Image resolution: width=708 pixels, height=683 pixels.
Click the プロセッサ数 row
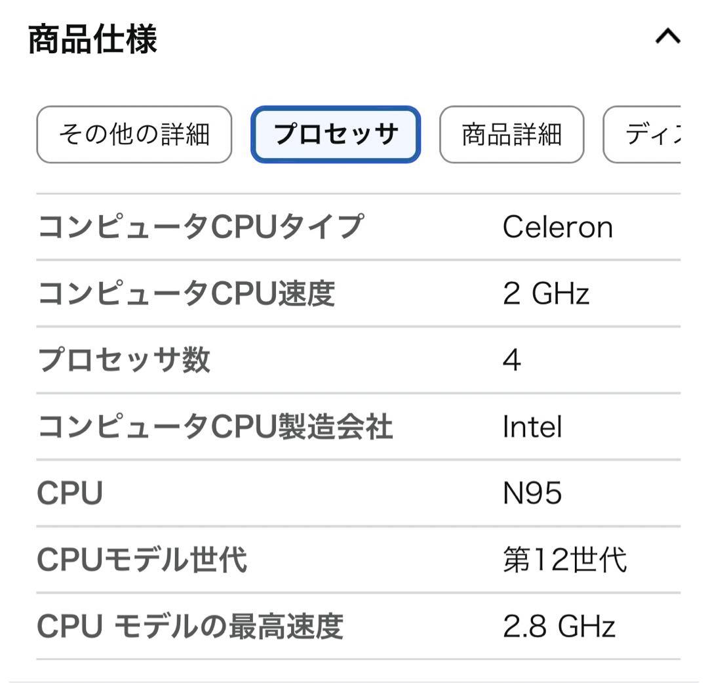[125, 360]
